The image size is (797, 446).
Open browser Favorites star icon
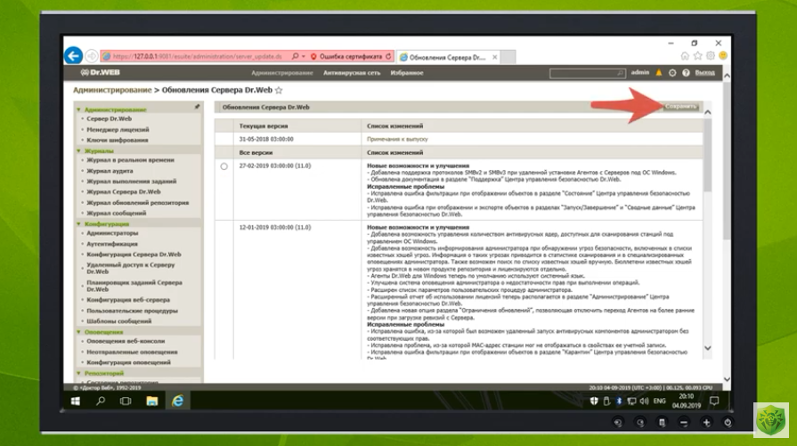tap(697, 56)
